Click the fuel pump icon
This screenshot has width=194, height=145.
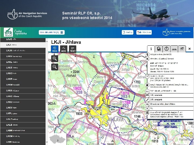(x=147, y=85)
